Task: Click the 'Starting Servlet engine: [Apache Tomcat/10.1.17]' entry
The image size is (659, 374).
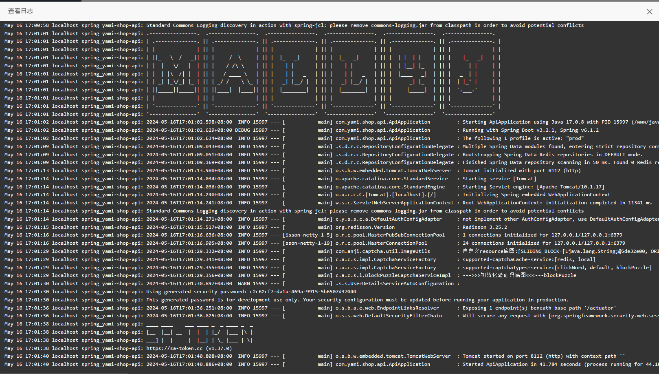Action: [x=533, y=187]
